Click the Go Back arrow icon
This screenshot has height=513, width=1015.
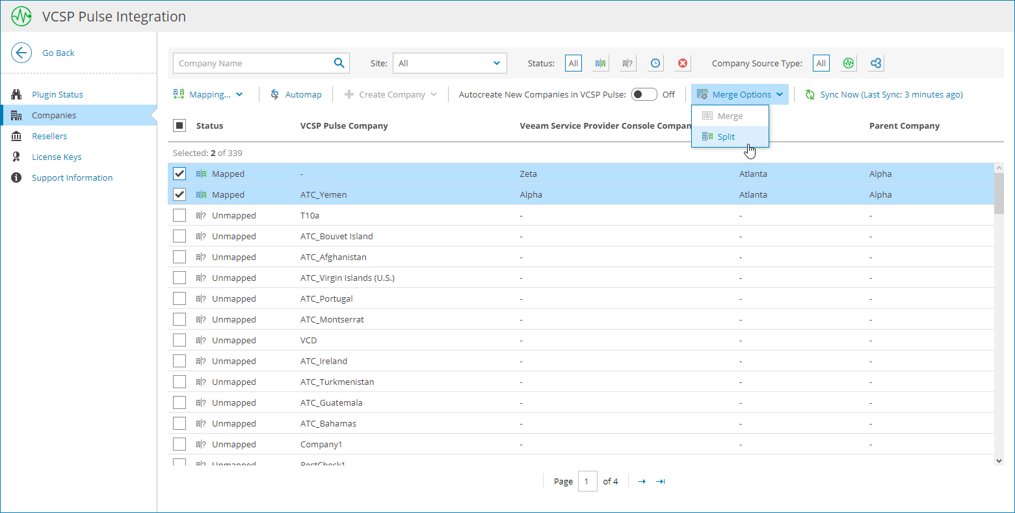(21, 53)
